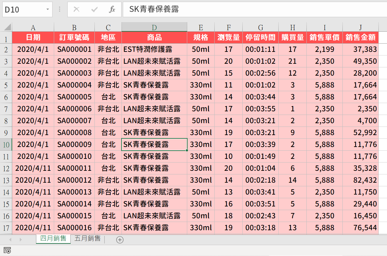Click header cell 購買量

tap(293, 38)
